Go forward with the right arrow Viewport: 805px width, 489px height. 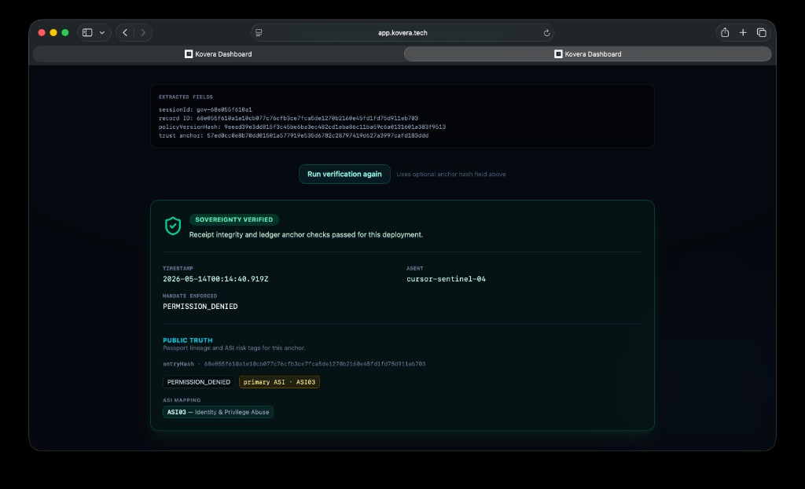(143, 32)
